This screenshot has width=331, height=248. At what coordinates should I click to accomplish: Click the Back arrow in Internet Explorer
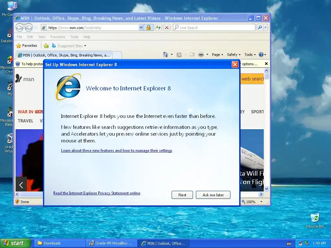pyautogui.click(x=19, y=28)
